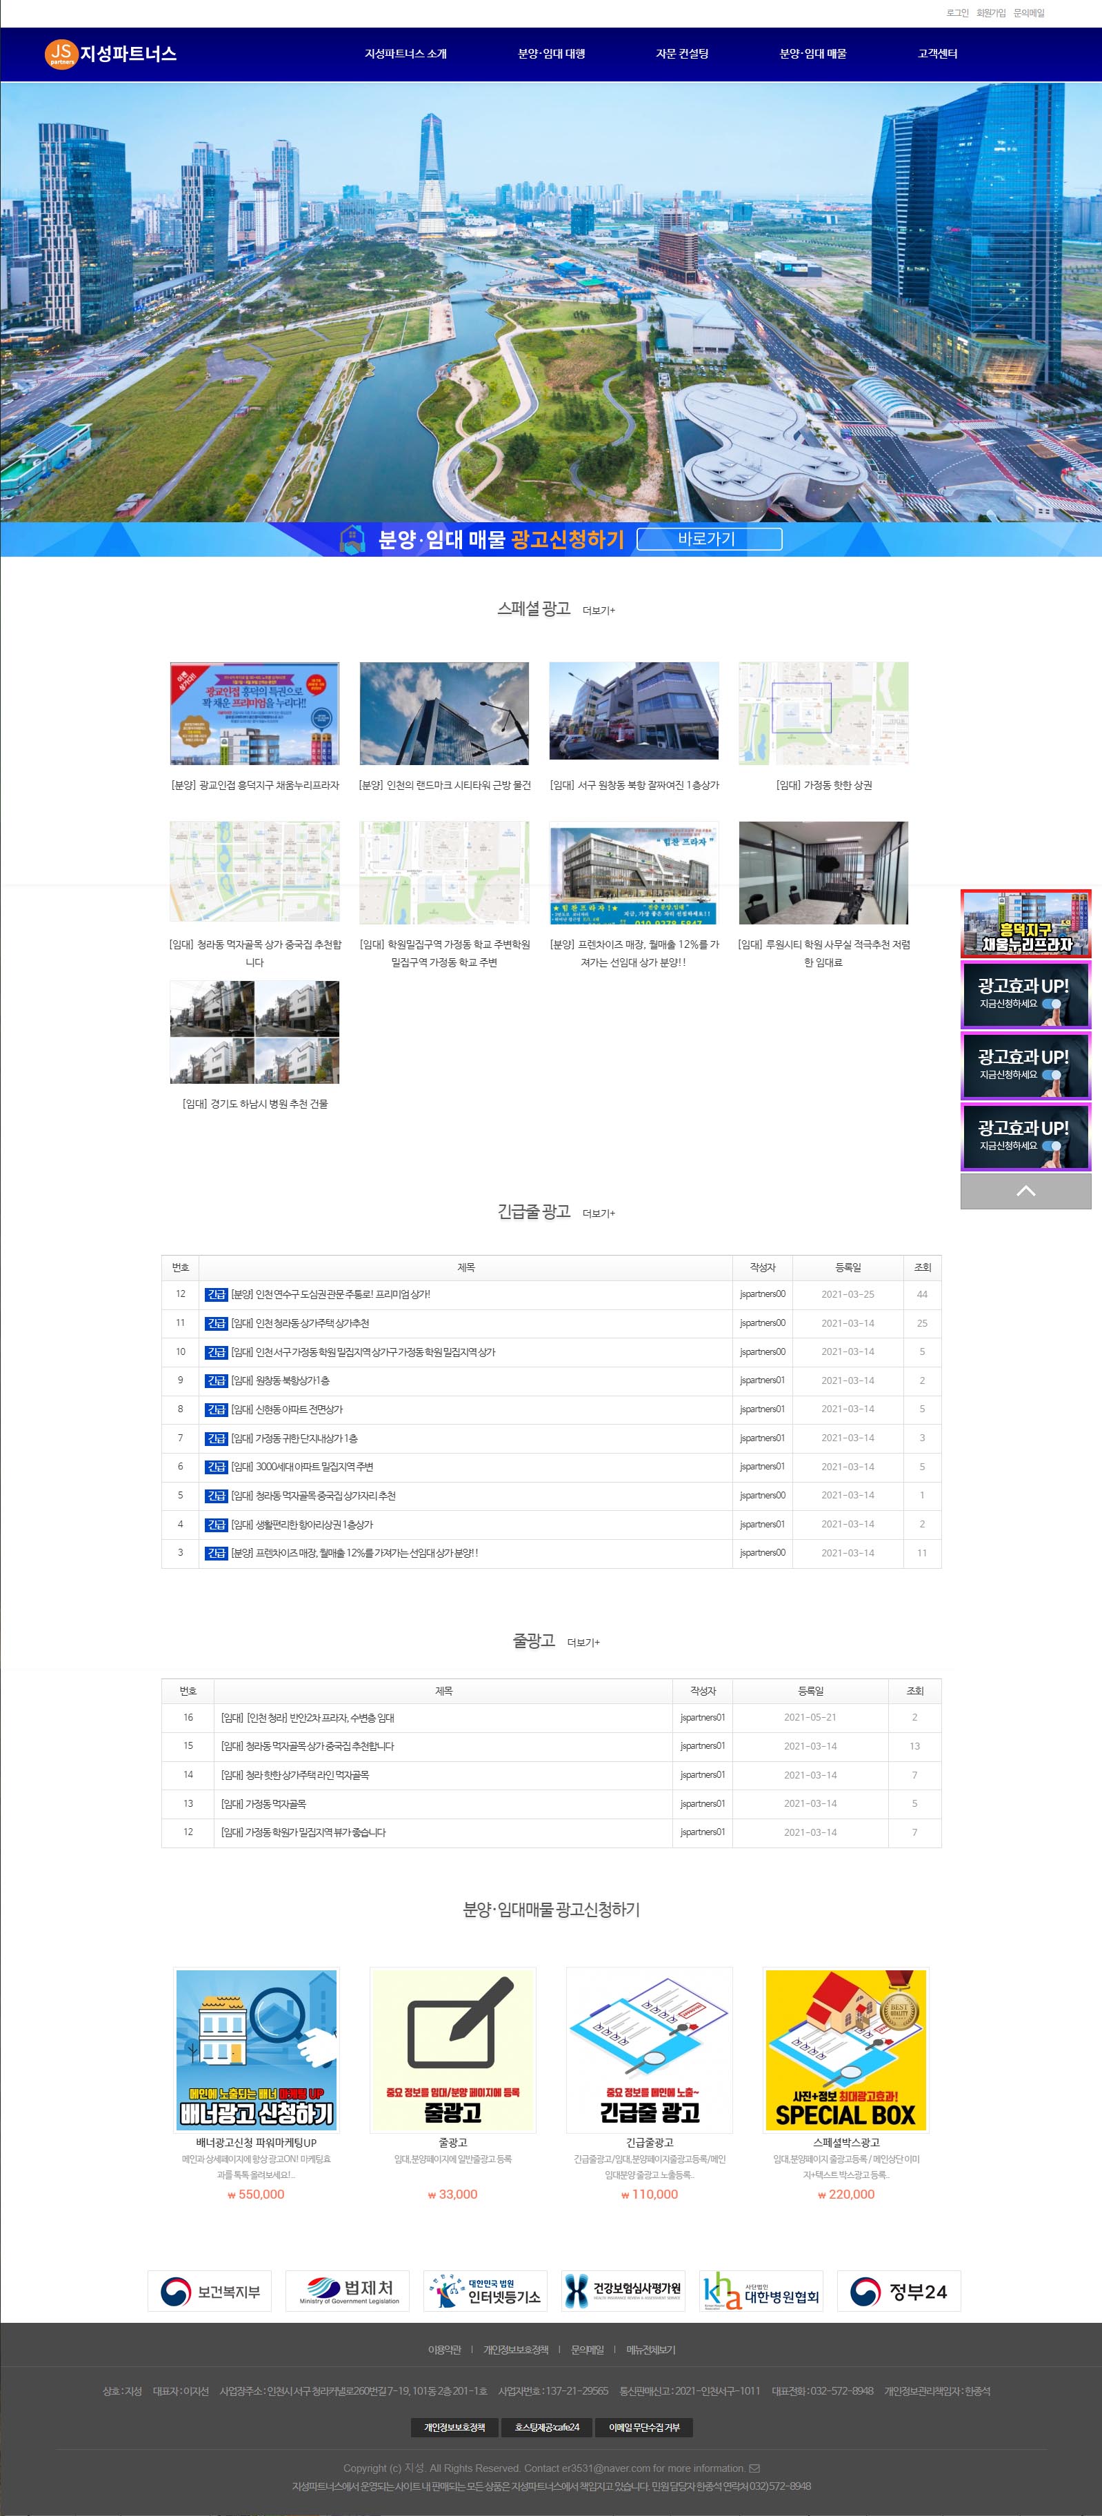Expand 스페셜 광고 with 더보기+
Screen dimensions: 1102x2516
pos(599,611)
